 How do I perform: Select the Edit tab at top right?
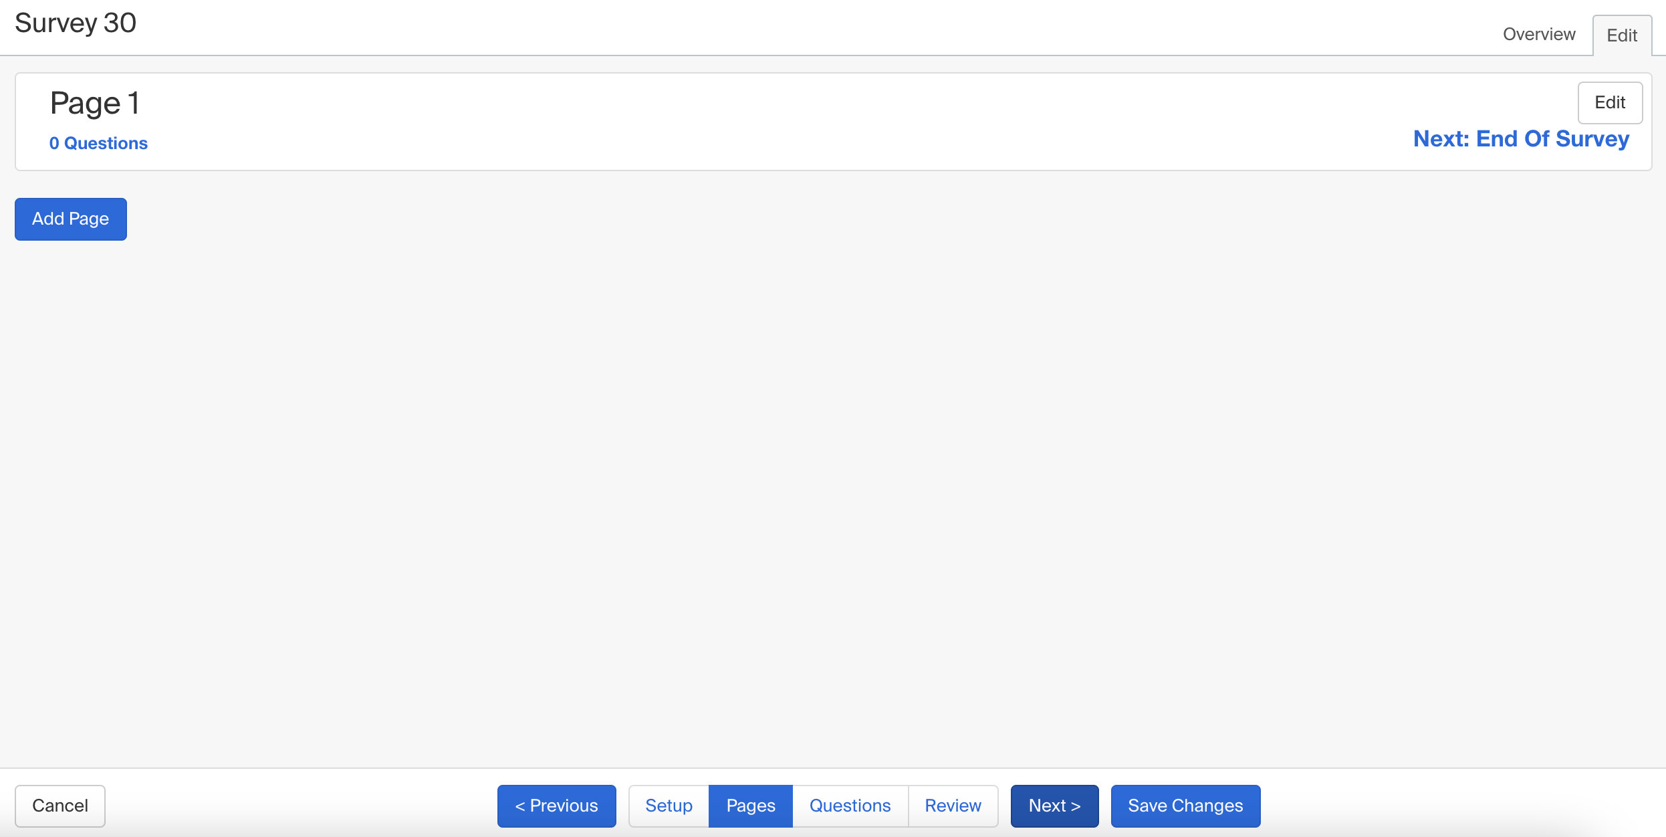pyautogui.click(x=1622, y=35)
